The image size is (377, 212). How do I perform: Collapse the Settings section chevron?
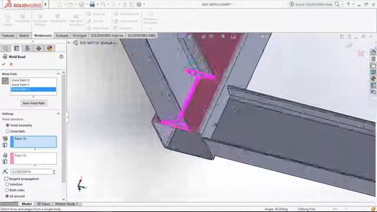pos(58,114)
